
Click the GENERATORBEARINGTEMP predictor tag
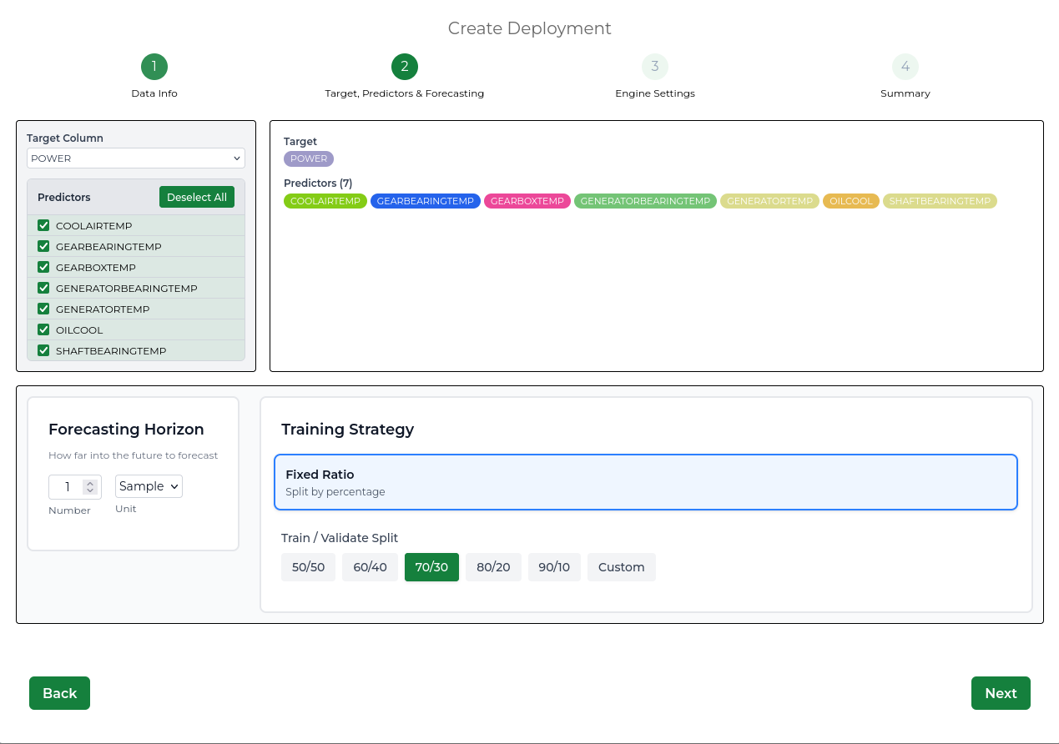(645, 201)
